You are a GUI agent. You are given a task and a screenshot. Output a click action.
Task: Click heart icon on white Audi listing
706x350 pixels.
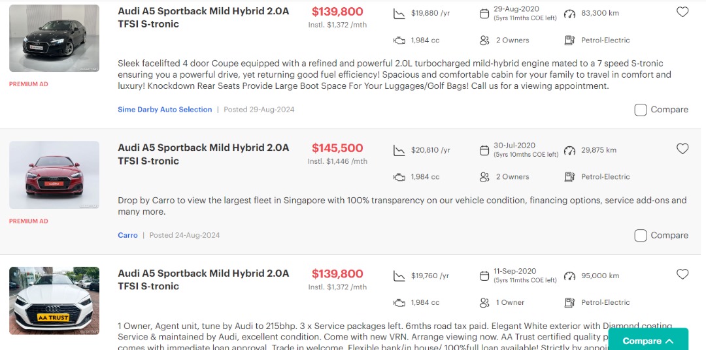click(682, 274)
